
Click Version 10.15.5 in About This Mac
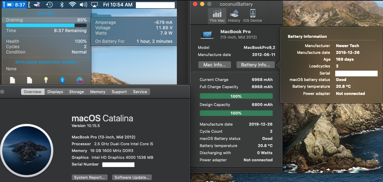pos(86,126)
